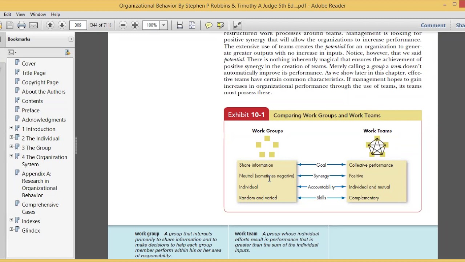
Task: Expand the 3 The Group bookmark
Action: click(x=11, y=146)
